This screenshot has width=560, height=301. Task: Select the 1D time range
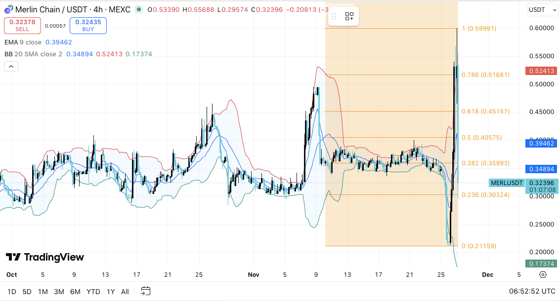pos(12,291)
